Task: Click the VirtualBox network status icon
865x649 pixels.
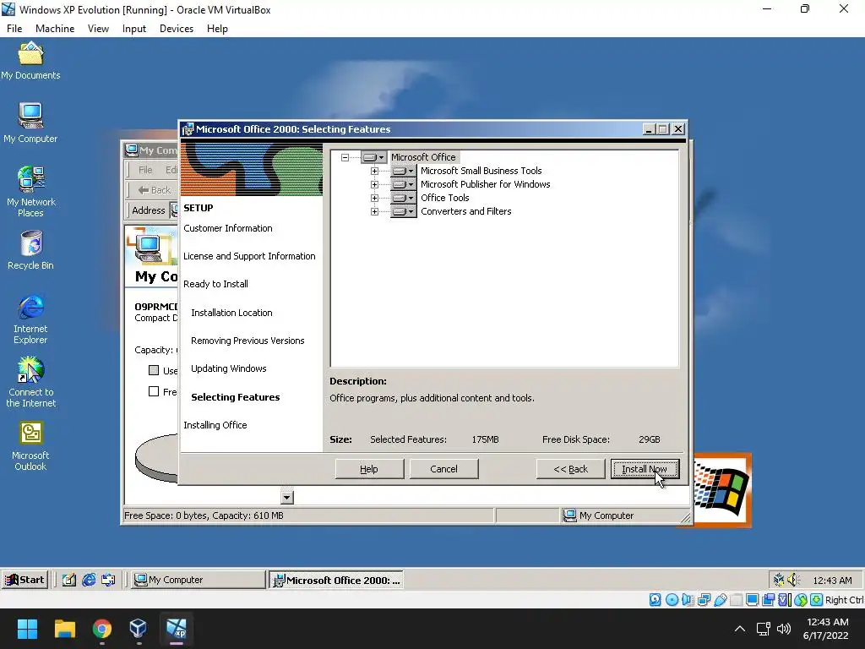Action: [x=704, y=600]
